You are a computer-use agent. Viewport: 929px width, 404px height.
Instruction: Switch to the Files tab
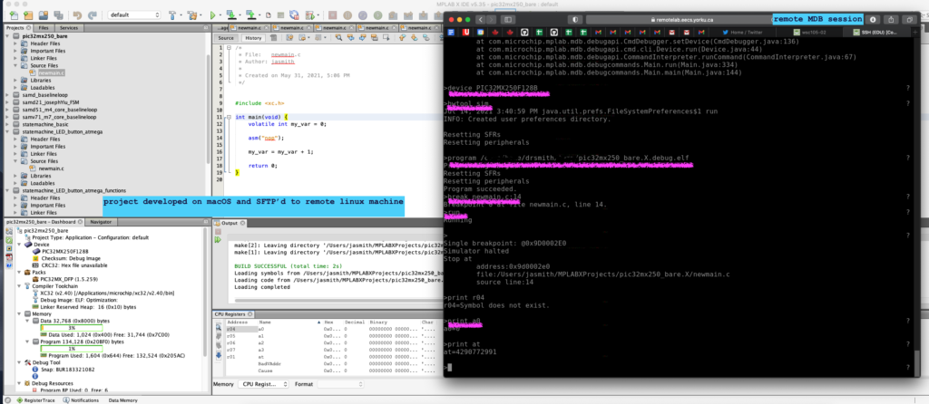(44, 28)
